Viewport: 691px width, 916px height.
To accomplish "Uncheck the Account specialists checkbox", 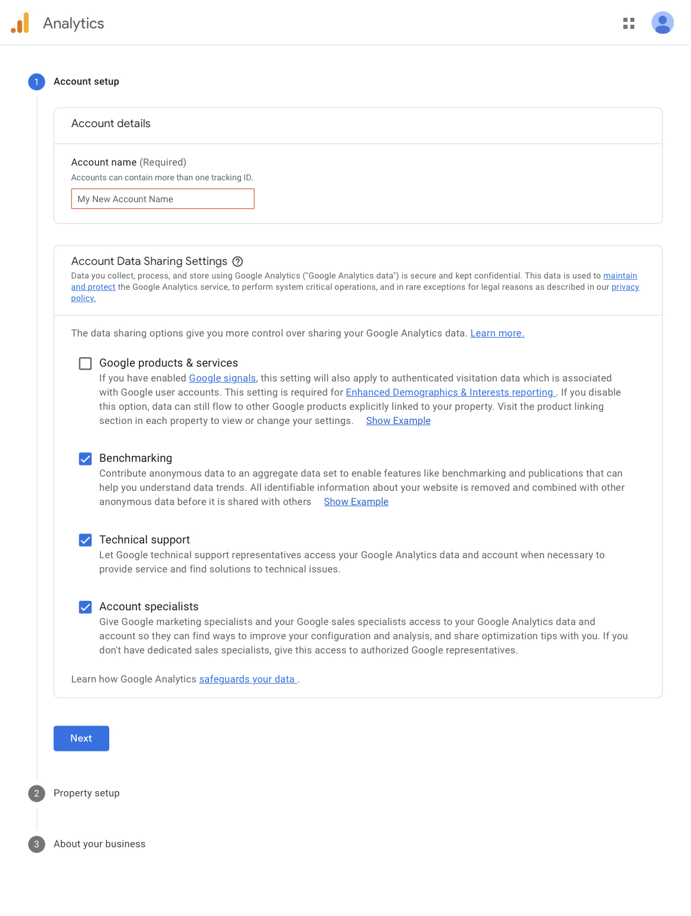I will click(86, 607).
